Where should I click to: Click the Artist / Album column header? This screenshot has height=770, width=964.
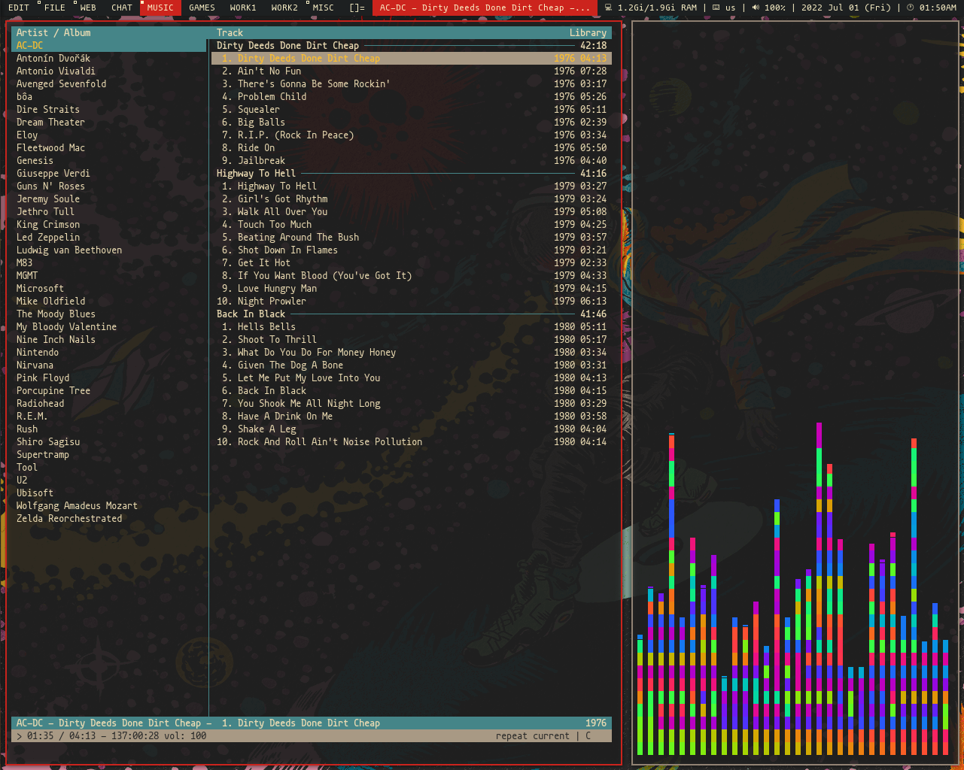point(53,33)
